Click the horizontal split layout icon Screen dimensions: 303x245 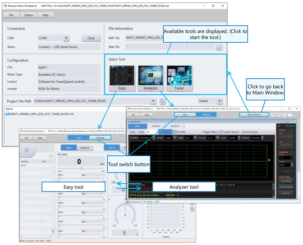coord(284,115)
